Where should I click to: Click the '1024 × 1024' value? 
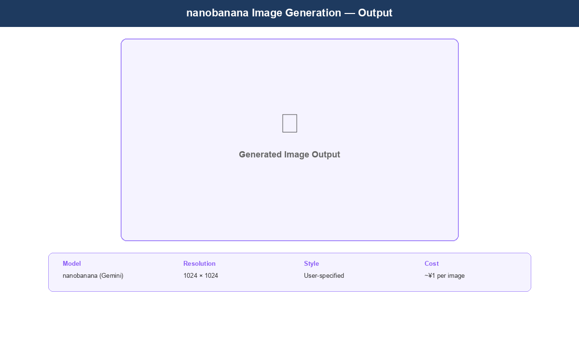[201, 276]
